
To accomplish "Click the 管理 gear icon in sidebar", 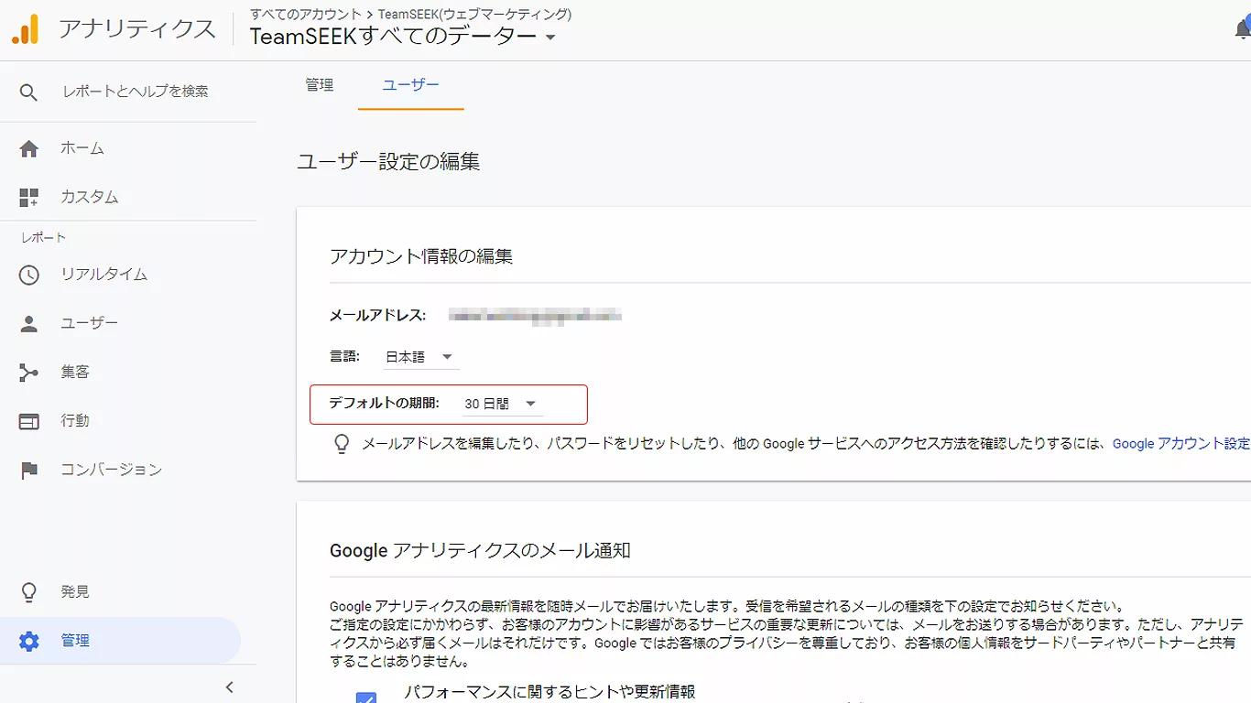I will click(x=28, y=640).
